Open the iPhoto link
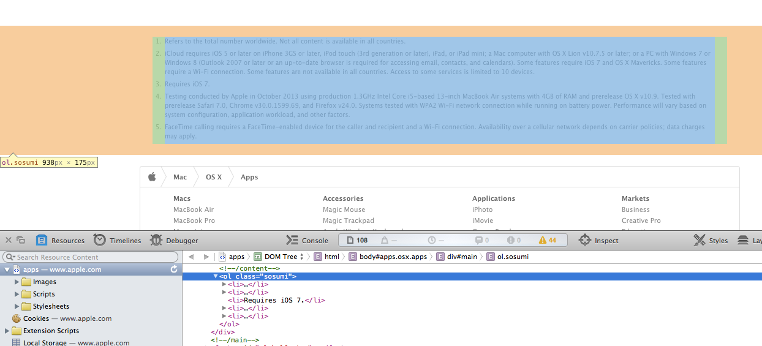Viewport: 762px width, 346px height. (483, 209)
